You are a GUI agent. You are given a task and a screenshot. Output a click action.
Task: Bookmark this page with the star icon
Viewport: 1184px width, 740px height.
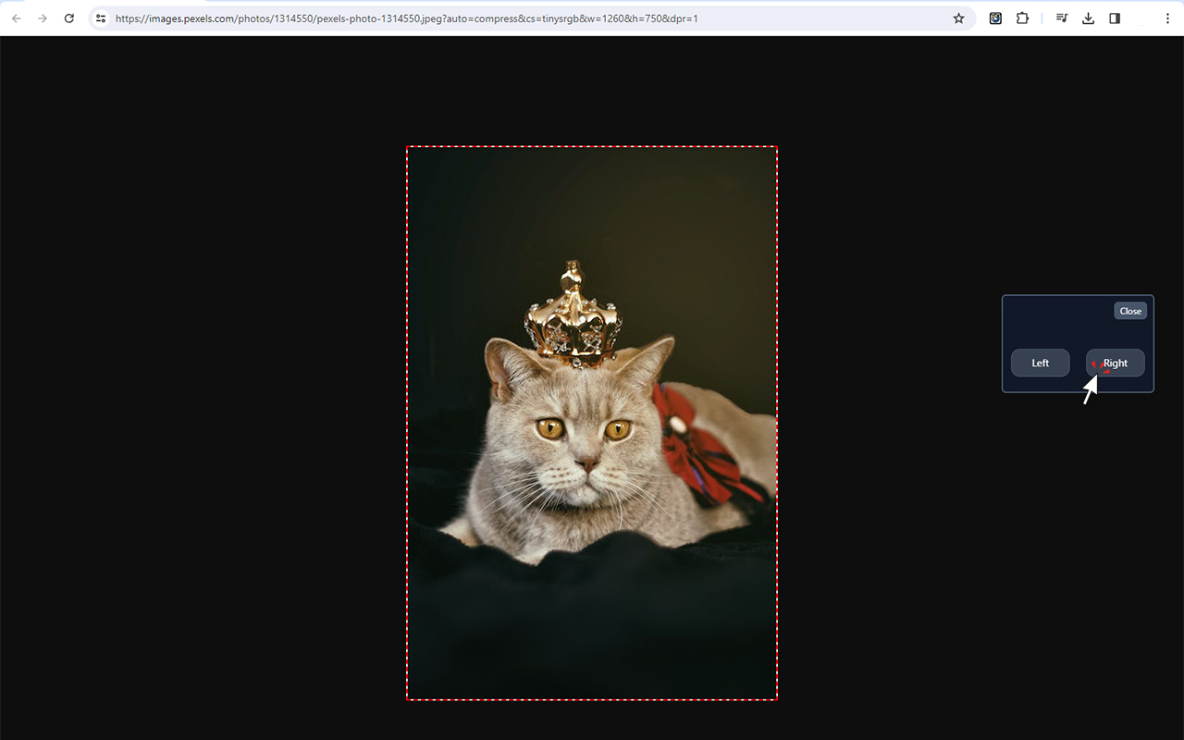click(958, 18)
